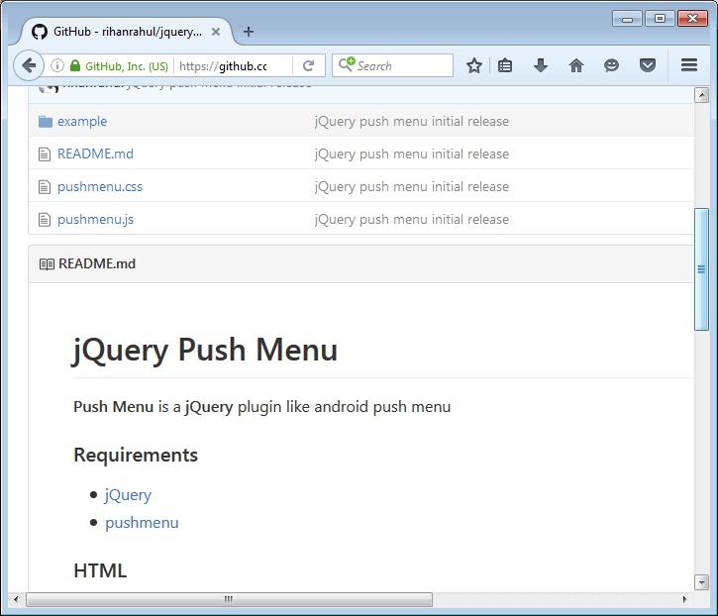
Task: Click the horizontal scrollbar thumb
Action: (x=229, y=599)
